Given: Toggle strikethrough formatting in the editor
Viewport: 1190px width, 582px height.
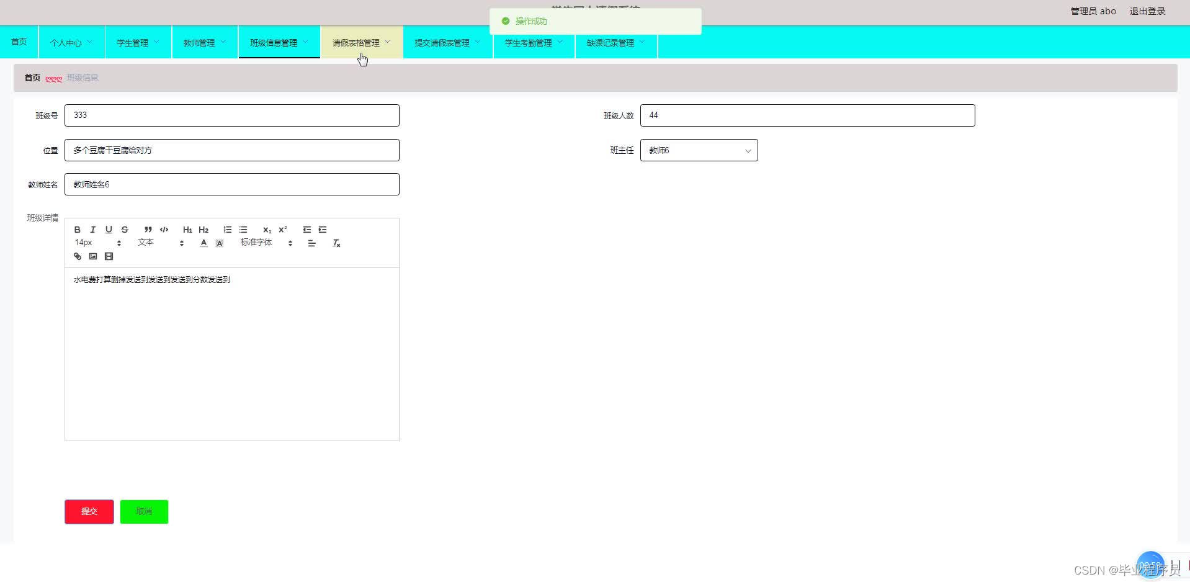Looking at the screenshot, I should click(x=125, y=230).
